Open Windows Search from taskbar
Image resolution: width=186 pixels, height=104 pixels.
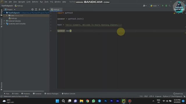[x=63, y=101]
